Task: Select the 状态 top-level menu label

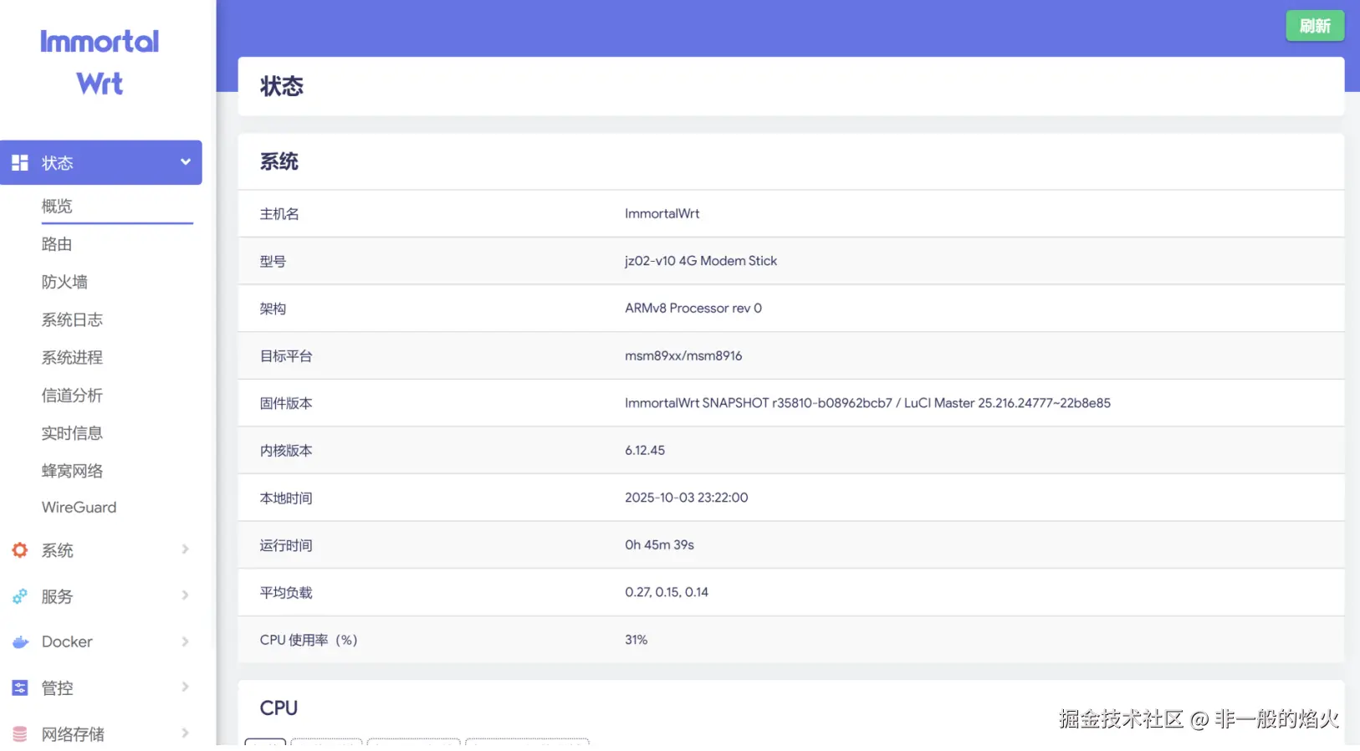Action: [x=58, y=163]
